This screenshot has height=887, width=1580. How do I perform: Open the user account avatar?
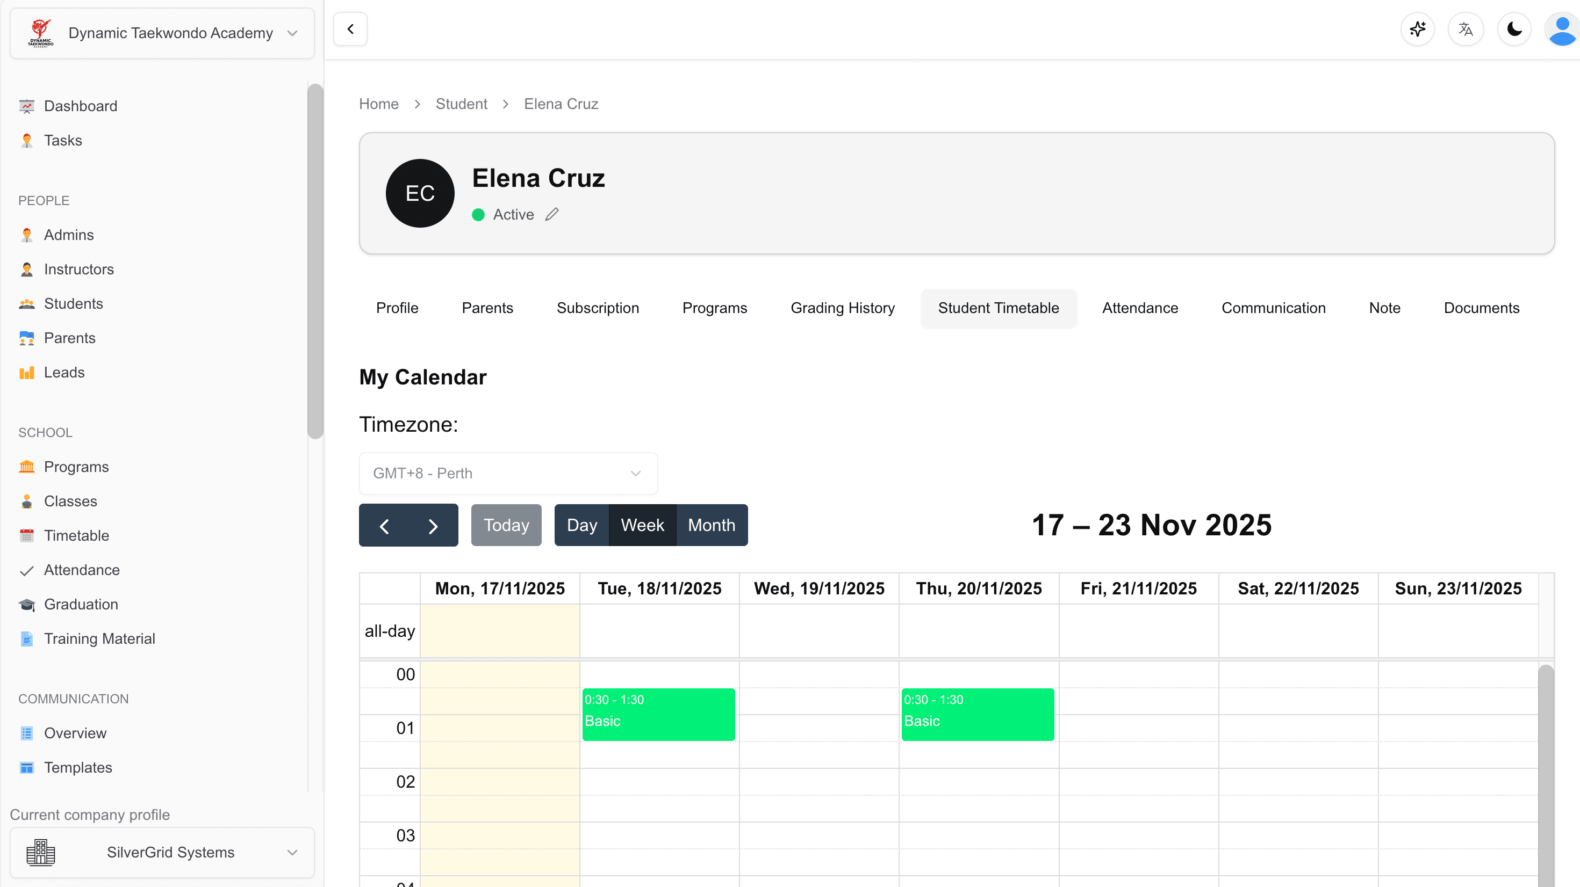coord(1562,30)
